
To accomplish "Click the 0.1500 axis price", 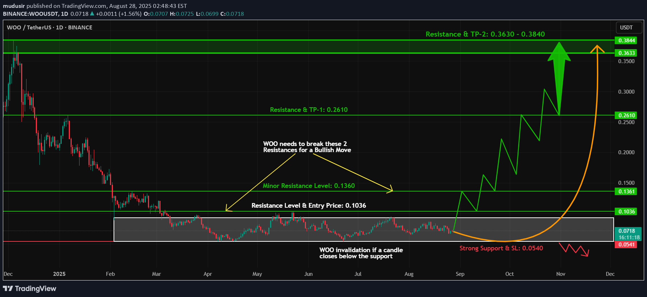I will 626,183.
